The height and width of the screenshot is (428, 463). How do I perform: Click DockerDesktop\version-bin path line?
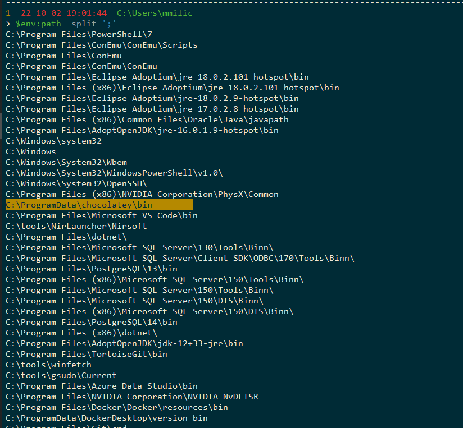pos(107,418)
